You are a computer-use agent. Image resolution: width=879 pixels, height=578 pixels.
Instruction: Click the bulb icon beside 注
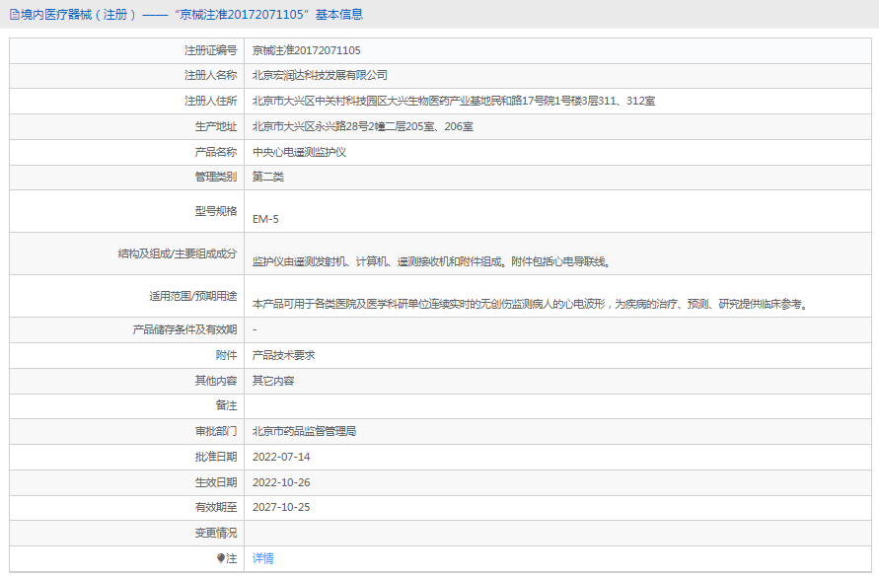click(x=220, y=558)
